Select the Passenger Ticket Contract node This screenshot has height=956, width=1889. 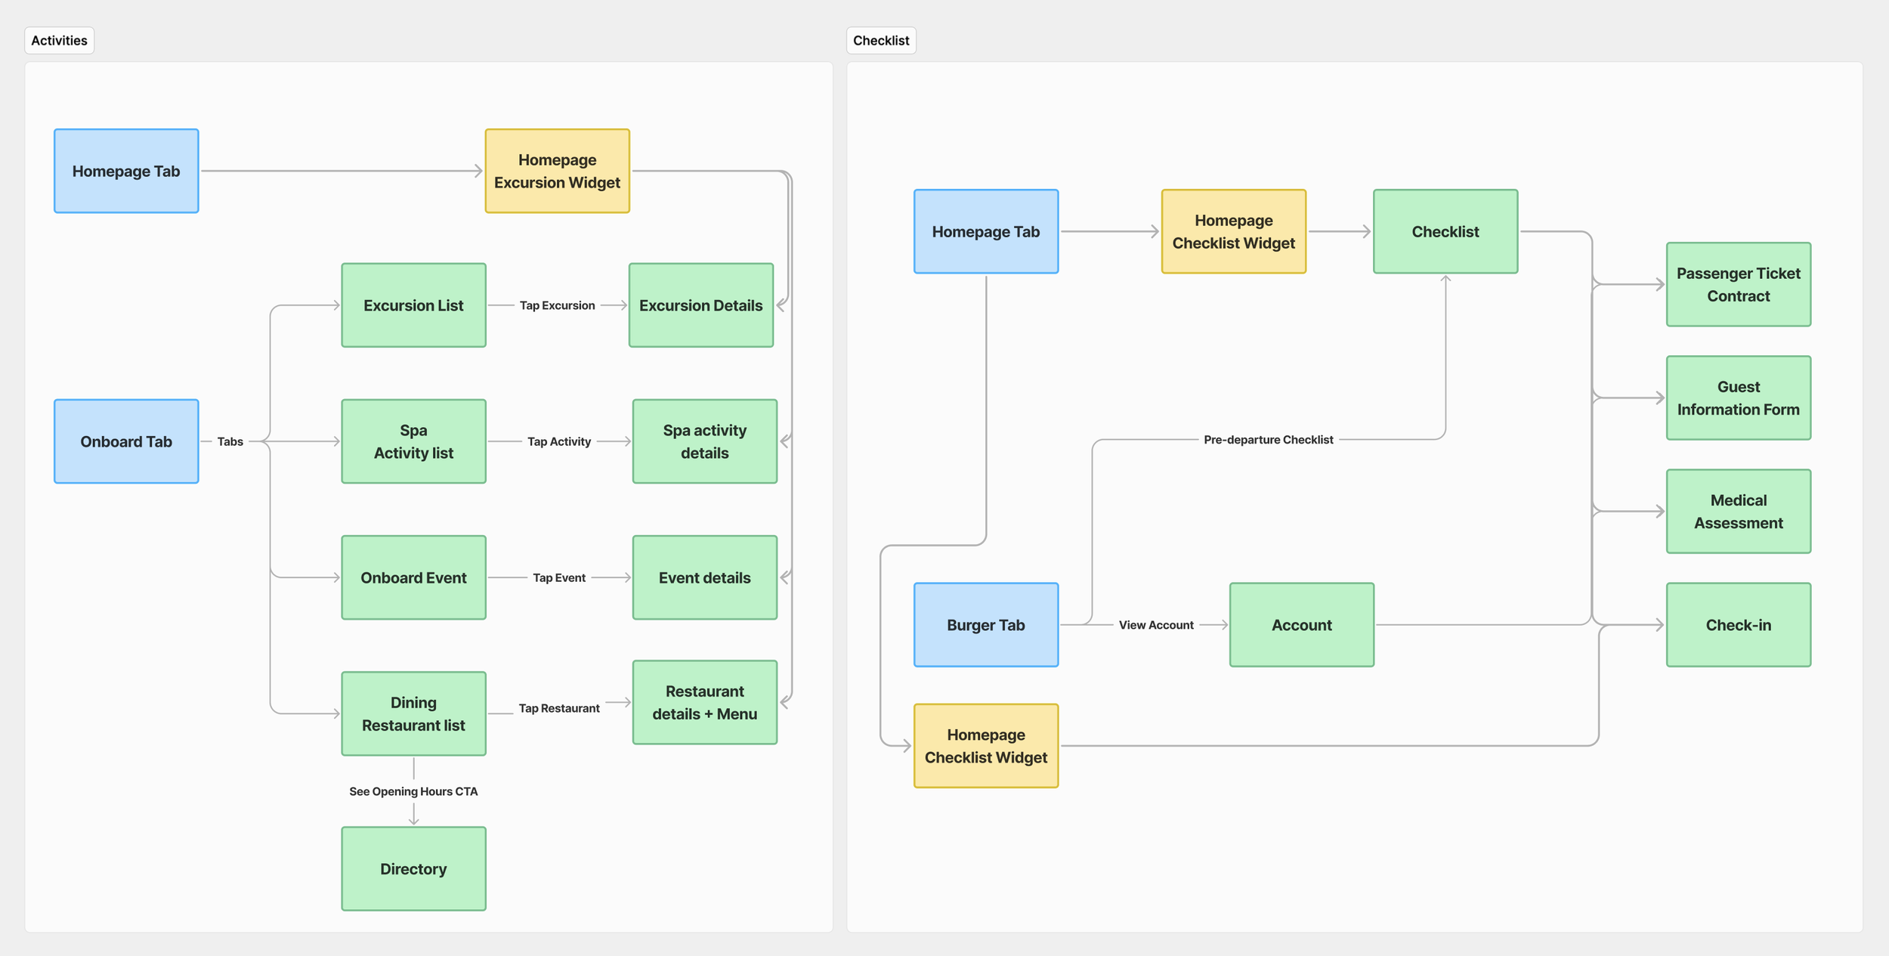(x=1739, y=284)
